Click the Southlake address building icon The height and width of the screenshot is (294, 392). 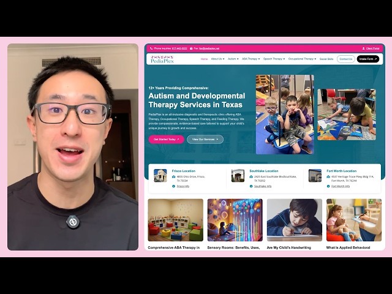251,177
